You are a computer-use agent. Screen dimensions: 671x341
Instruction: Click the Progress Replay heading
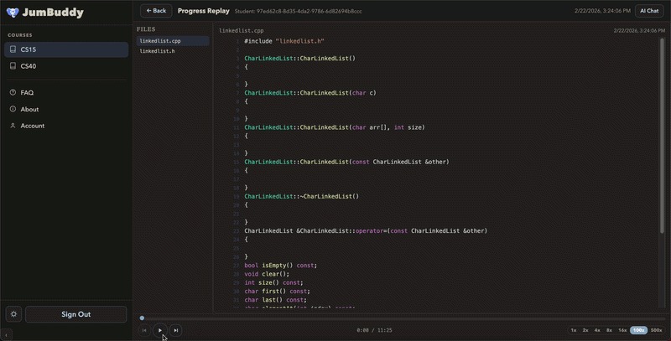tap(204, 11)
